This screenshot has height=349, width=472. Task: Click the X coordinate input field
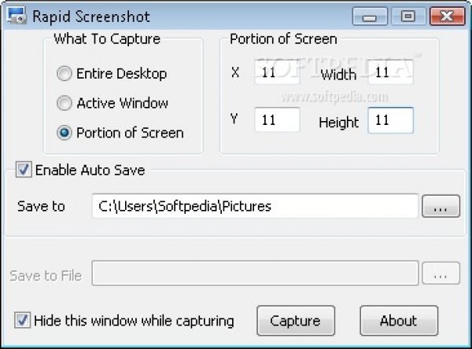(276, 73)
